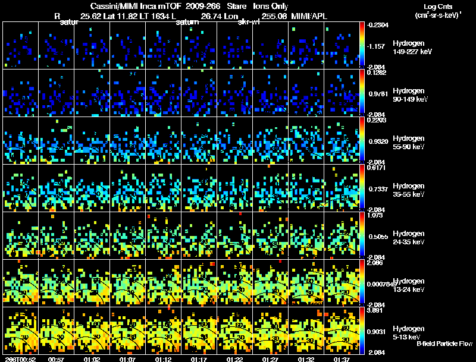Click the 2.086 colorbar value

coord(375,263)
